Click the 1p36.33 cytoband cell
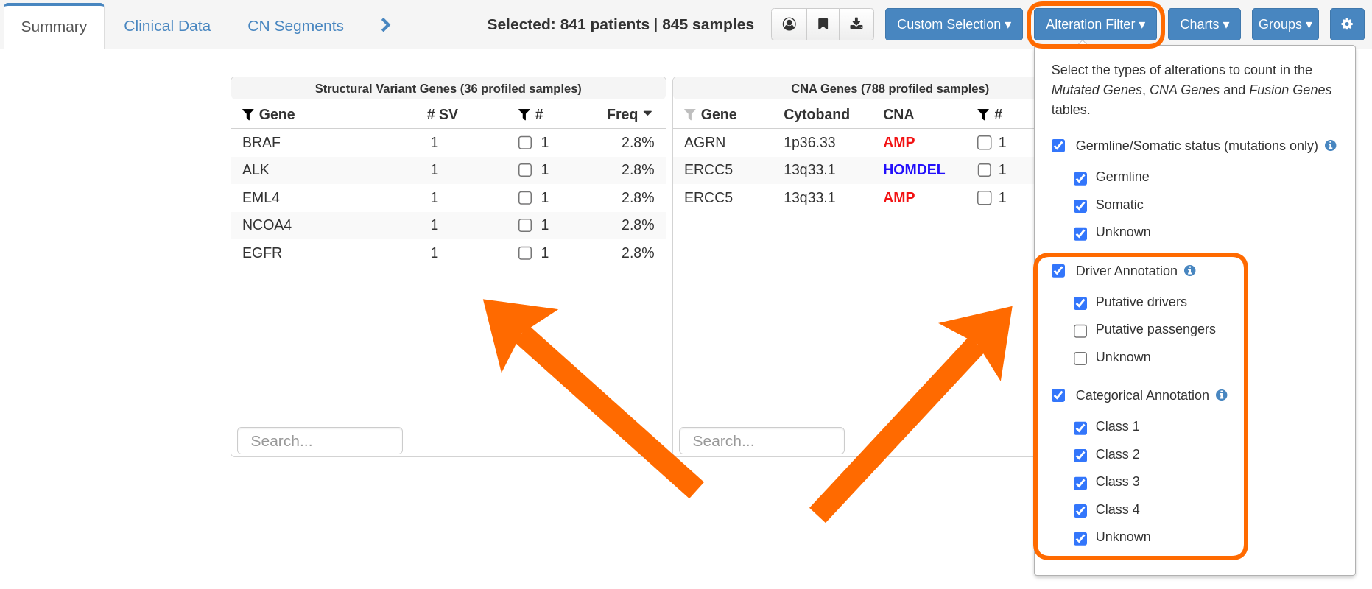The width and height of the screenshot is (1372, 589). (809, 142)
